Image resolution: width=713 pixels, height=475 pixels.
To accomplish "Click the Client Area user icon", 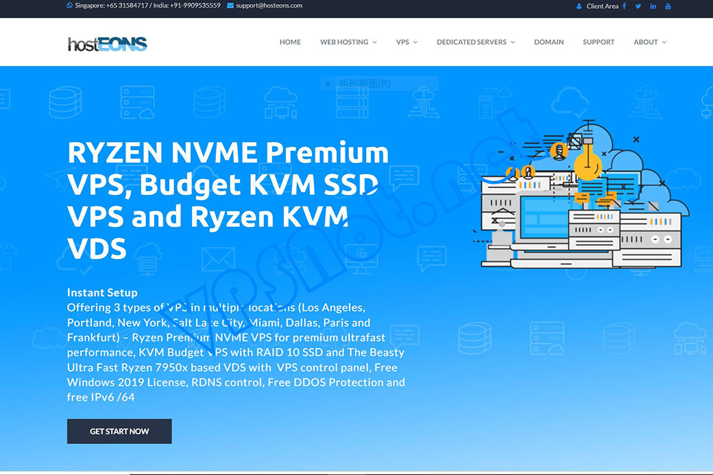I will click(x=579, y=6).
